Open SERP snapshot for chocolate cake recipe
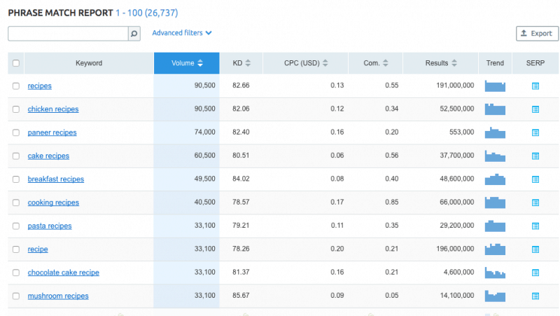Image resolution: width=560 pixels, height=316 pixels. tap(535, 273)
